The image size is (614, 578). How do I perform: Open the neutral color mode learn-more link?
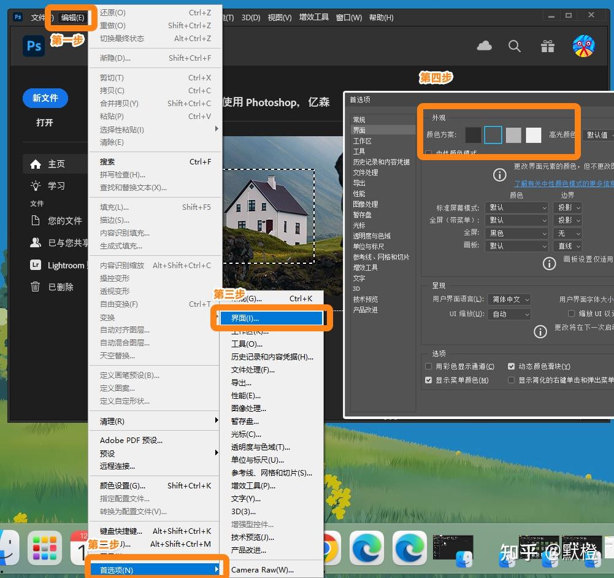coord(564,183)
